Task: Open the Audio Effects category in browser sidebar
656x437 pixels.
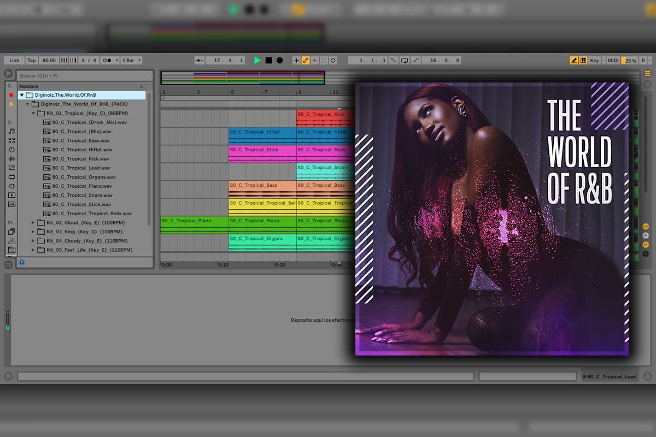Action: coord(11,158)
